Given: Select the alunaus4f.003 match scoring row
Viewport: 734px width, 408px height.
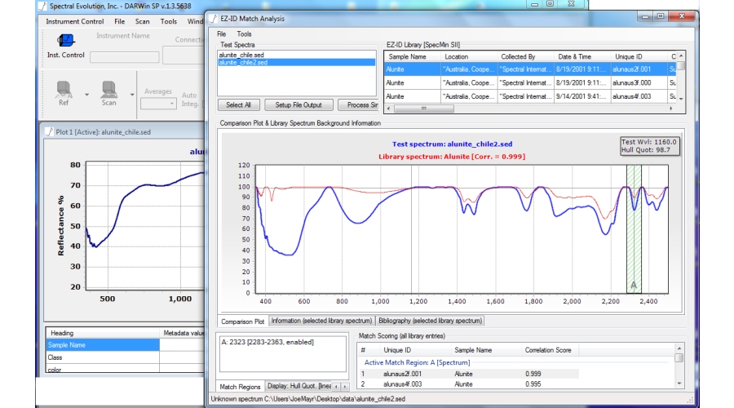Looking at the screenshot, I should pos(404,384).
